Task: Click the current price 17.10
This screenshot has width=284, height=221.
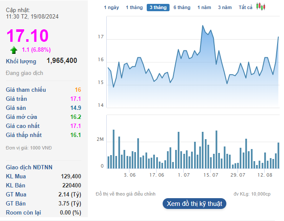Action: pos(27,36)
